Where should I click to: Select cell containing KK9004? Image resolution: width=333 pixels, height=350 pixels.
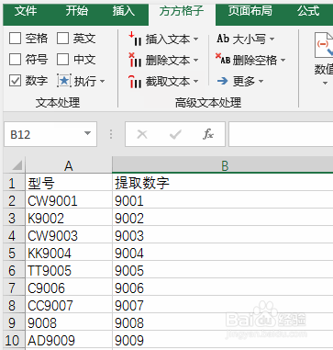pyautogui.click(x=69, y=253)
